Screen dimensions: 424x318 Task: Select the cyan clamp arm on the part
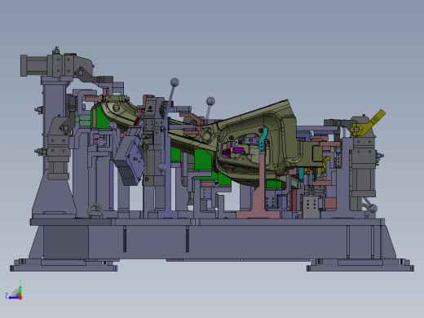click(x=263, y=139)
